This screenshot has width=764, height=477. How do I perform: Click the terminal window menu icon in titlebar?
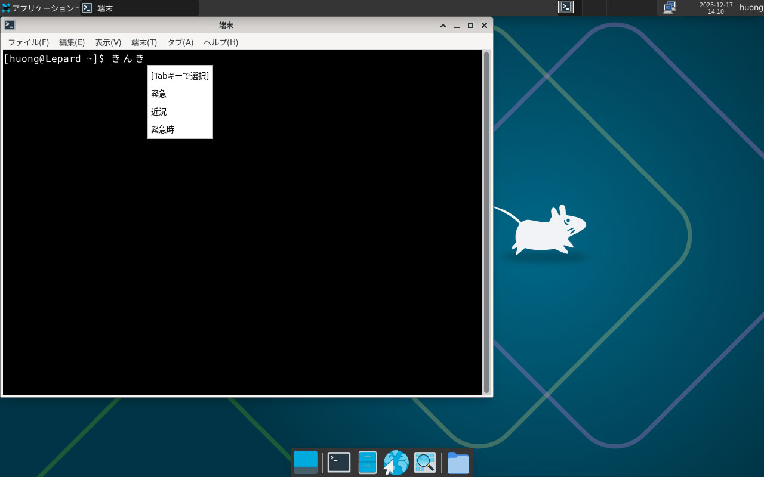(10, 25)
